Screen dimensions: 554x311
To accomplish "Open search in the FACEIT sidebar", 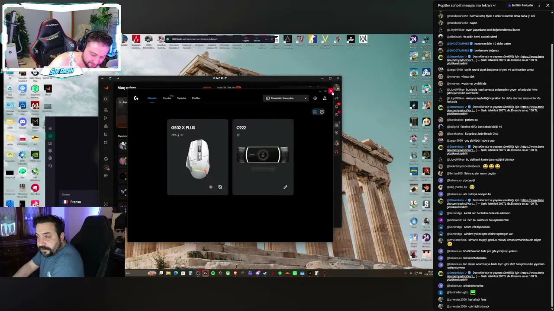I will click(106, 99).
